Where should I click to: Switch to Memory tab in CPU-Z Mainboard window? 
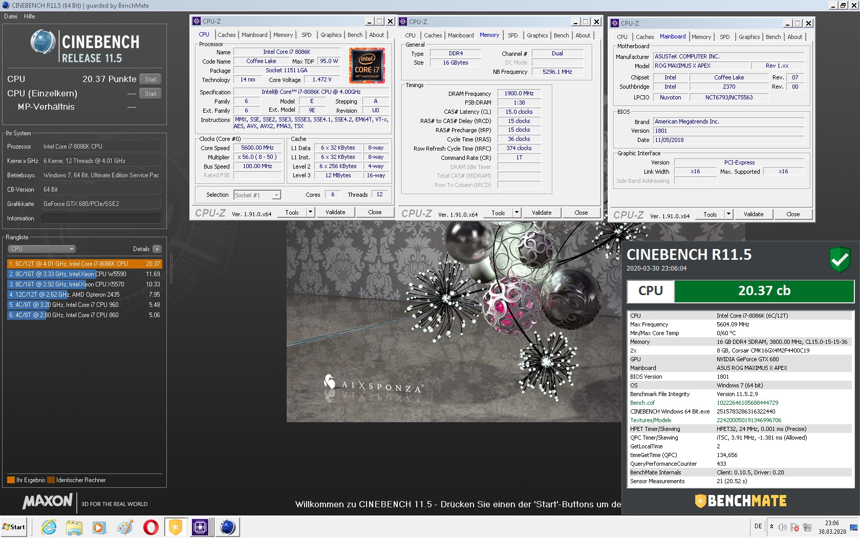coord(701,37)
